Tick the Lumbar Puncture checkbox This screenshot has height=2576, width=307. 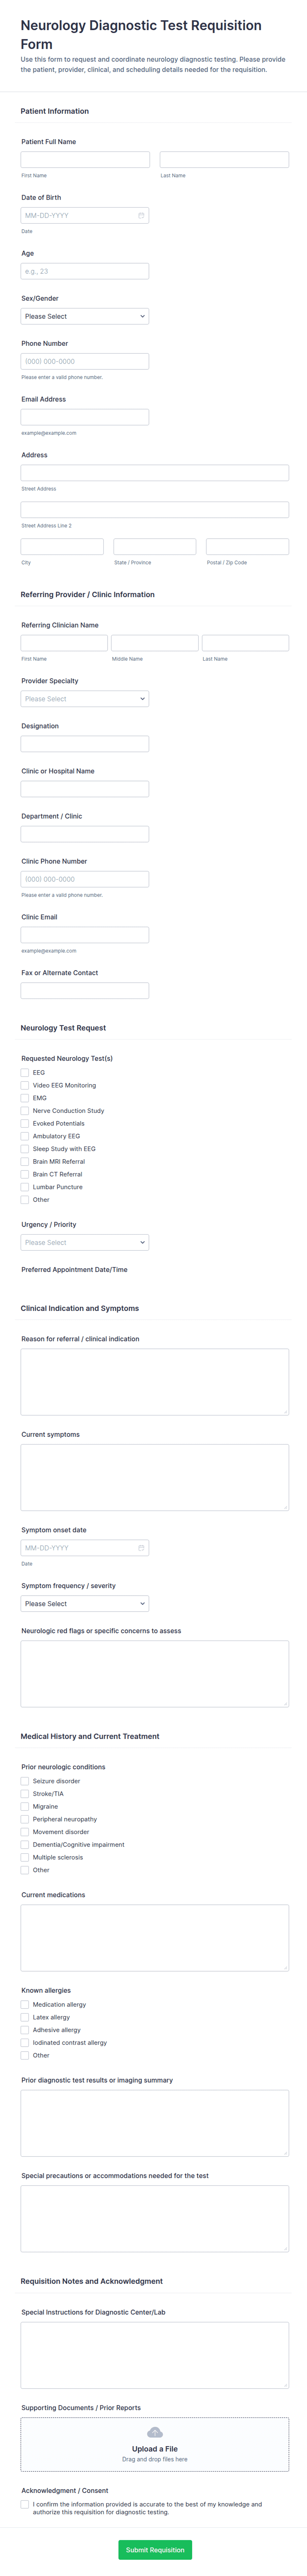point(25,1187)
